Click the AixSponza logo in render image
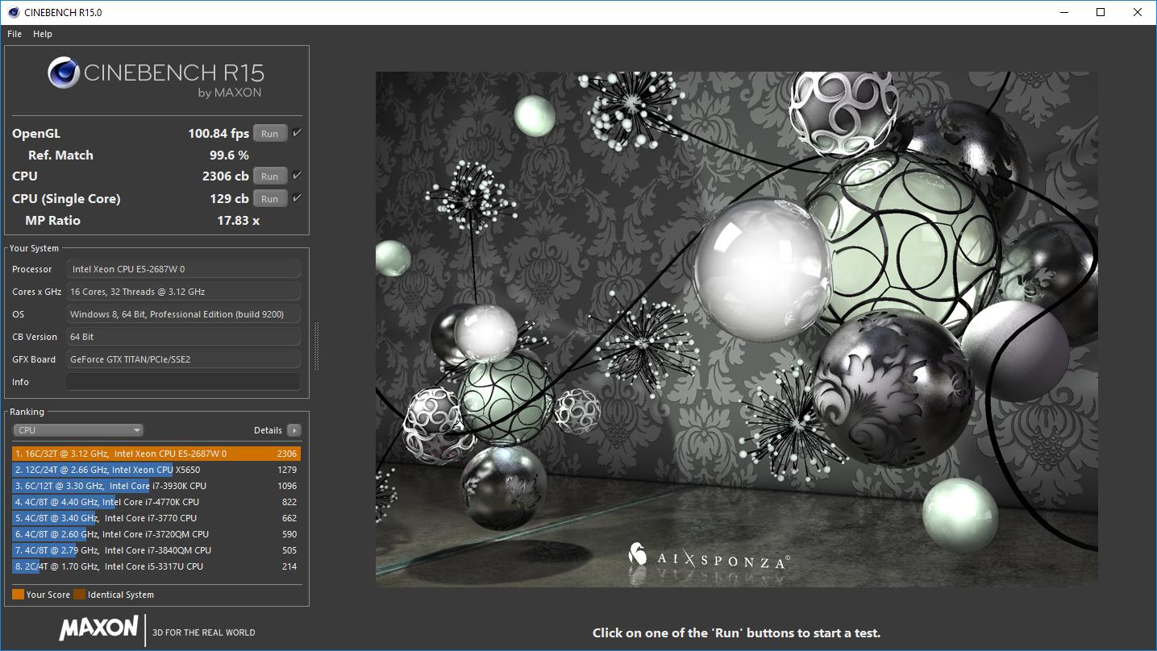This screenshot has width=1157, height=651. [x=706, y=557]
